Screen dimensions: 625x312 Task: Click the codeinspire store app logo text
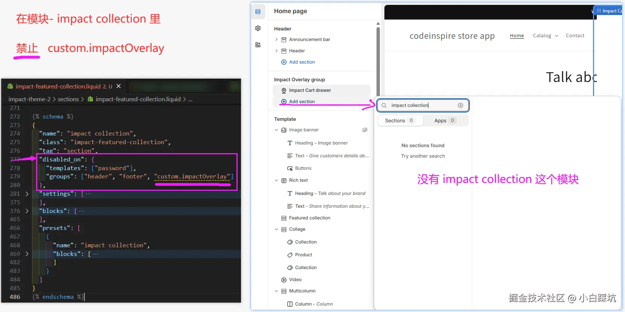point(452,36)
